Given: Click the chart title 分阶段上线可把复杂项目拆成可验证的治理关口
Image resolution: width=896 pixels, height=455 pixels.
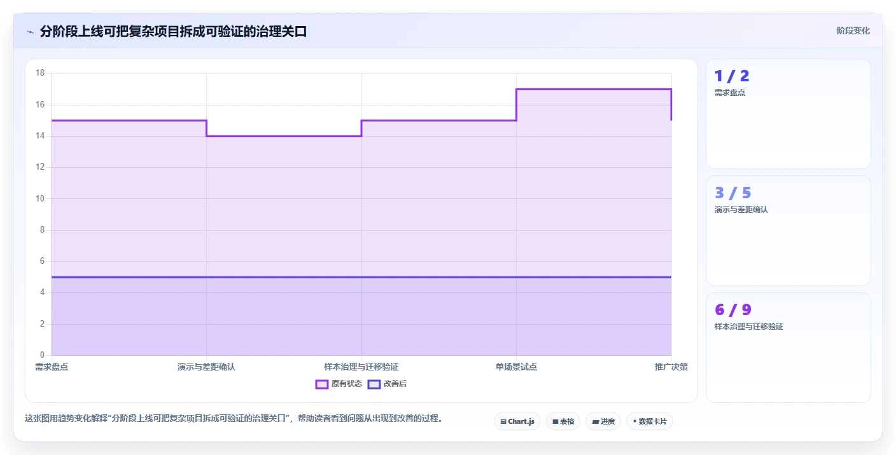Looking at the screenshot, I should coord(173,31).
